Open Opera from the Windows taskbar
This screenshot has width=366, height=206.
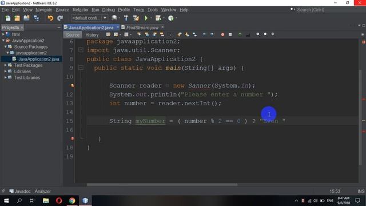pyautogui.click(x=59, y=200)
